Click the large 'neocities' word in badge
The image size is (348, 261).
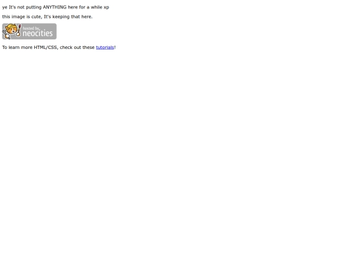click(37, 34)
